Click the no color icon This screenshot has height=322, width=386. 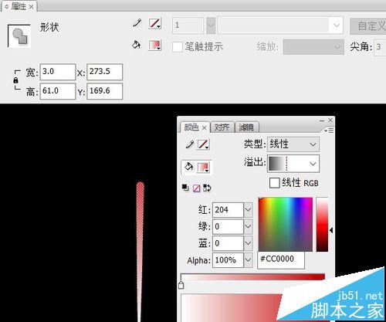(196, 188)
